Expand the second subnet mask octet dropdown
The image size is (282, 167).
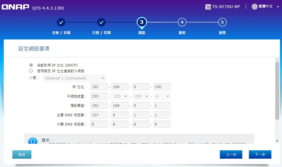120,96
